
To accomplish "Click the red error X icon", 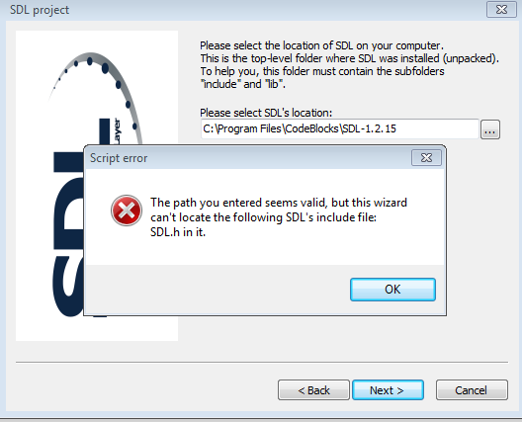I will coord(127,211).
